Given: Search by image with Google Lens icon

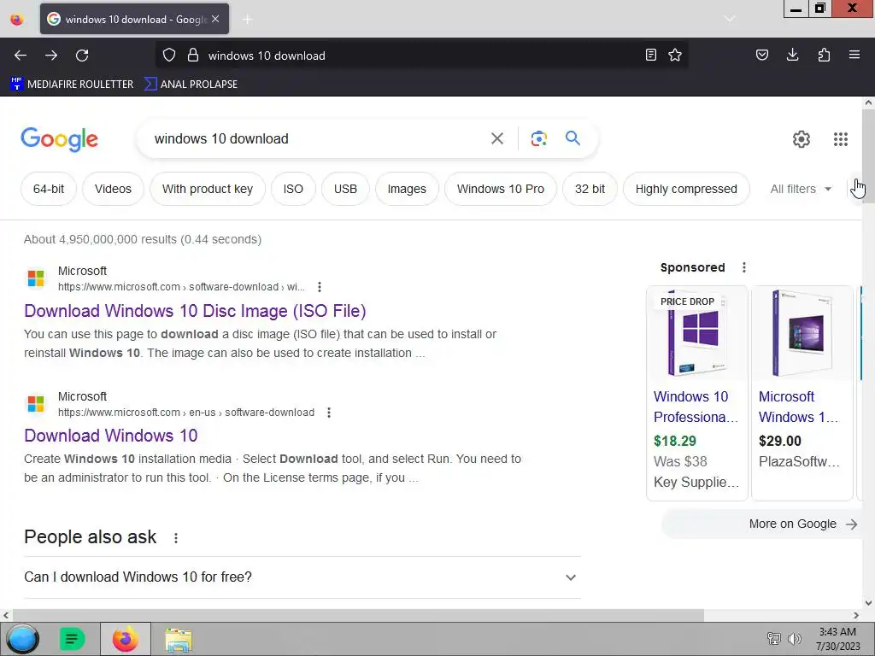Looking at the screenshot, I should click(x=538, y=139).
